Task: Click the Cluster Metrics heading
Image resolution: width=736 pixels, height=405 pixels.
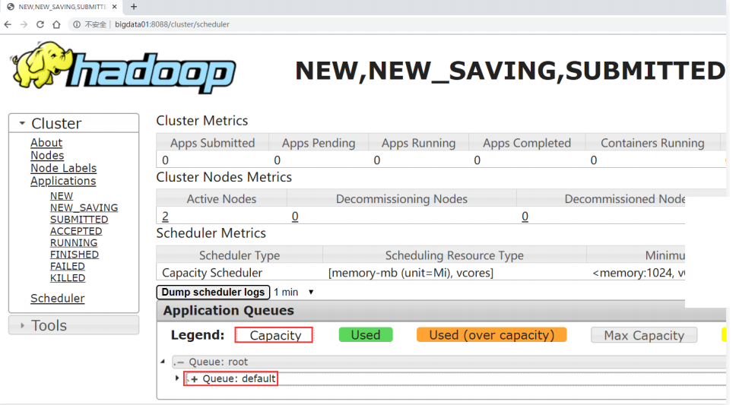Action: tap(201, 121)
